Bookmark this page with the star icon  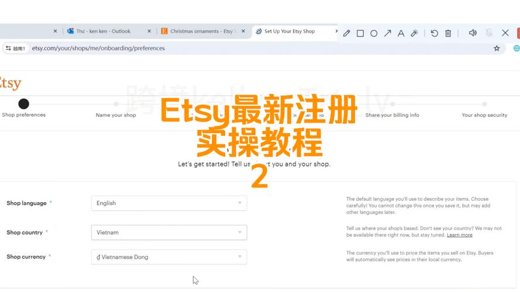click(497, 48)
